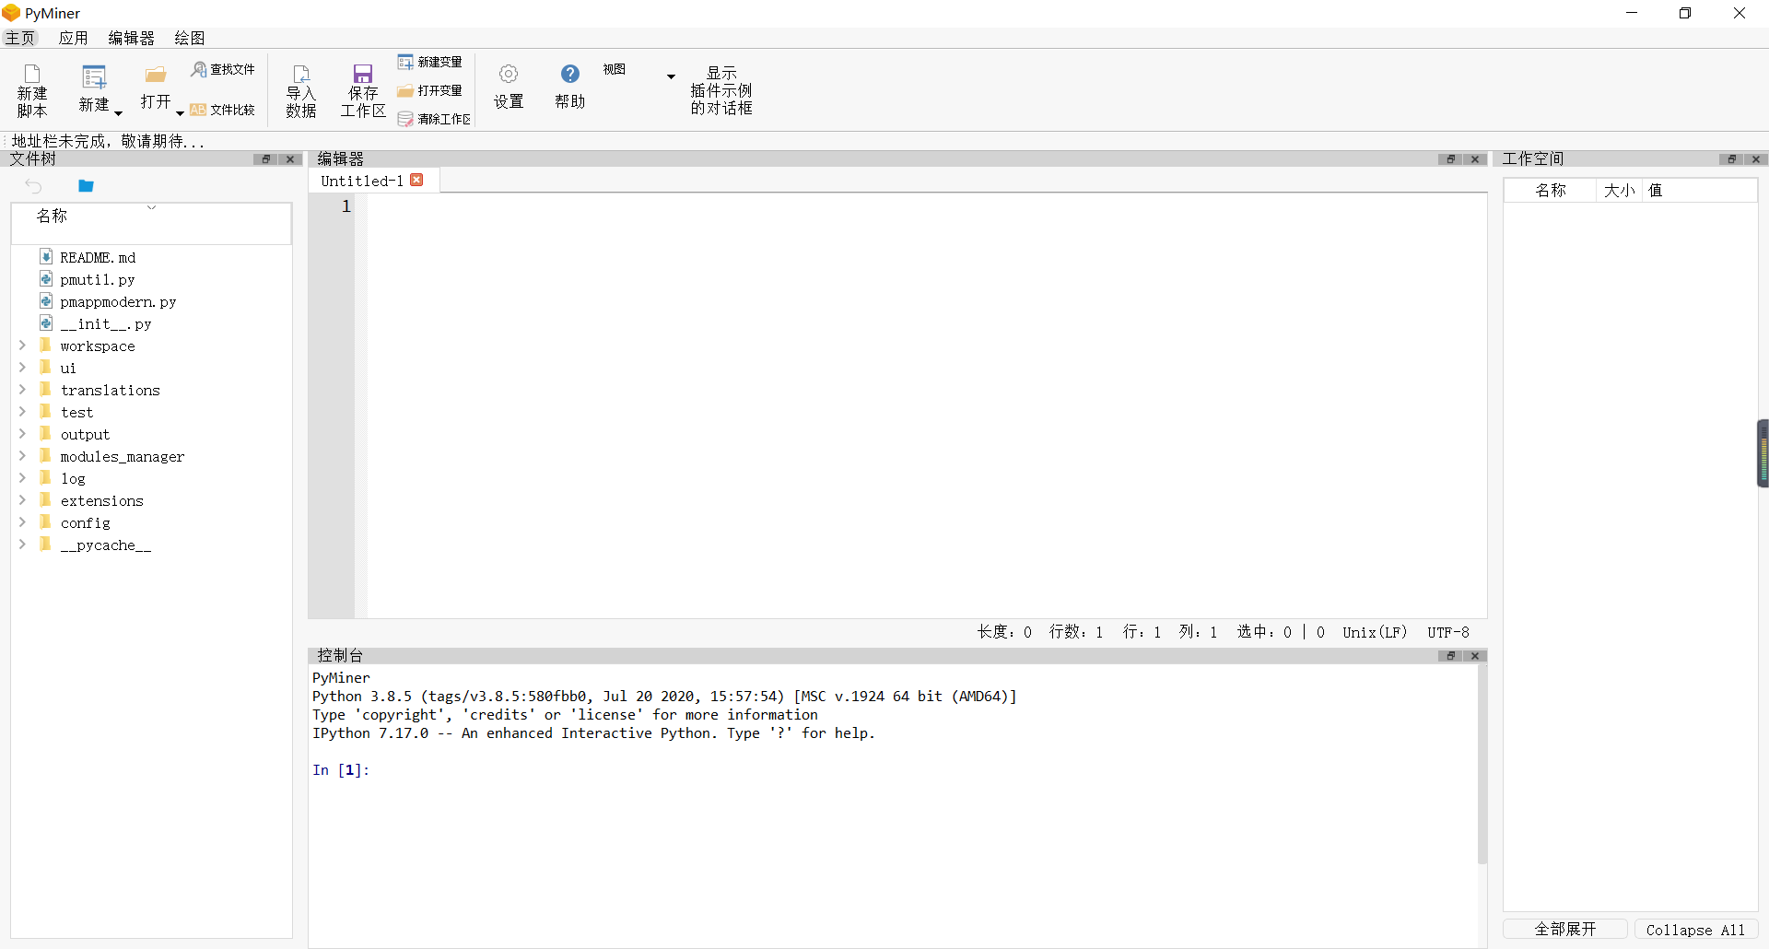Open the 绘图 (Plot) menu tab
The width and height of the screenshot is (1769, 949).
(x=190, y=38)
